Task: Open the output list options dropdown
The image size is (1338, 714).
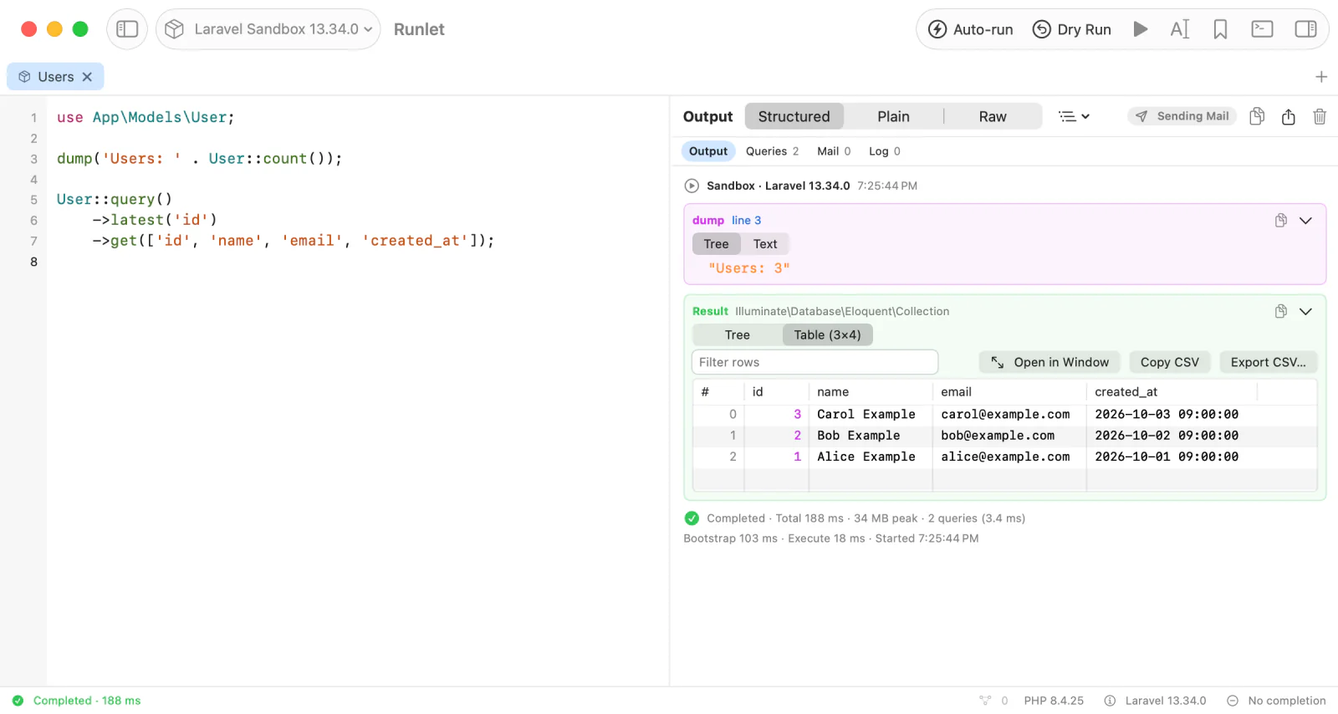Action: click(1074, 116)
